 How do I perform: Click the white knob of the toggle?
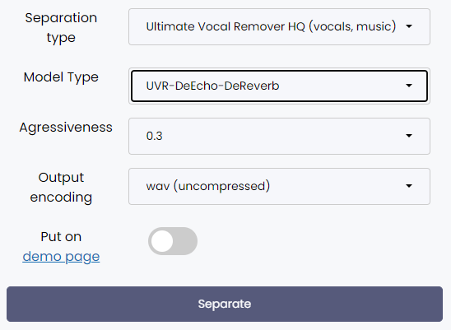162,241
